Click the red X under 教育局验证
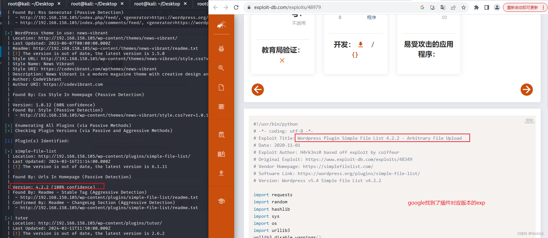The image size is (548, 238). point(282,60)
